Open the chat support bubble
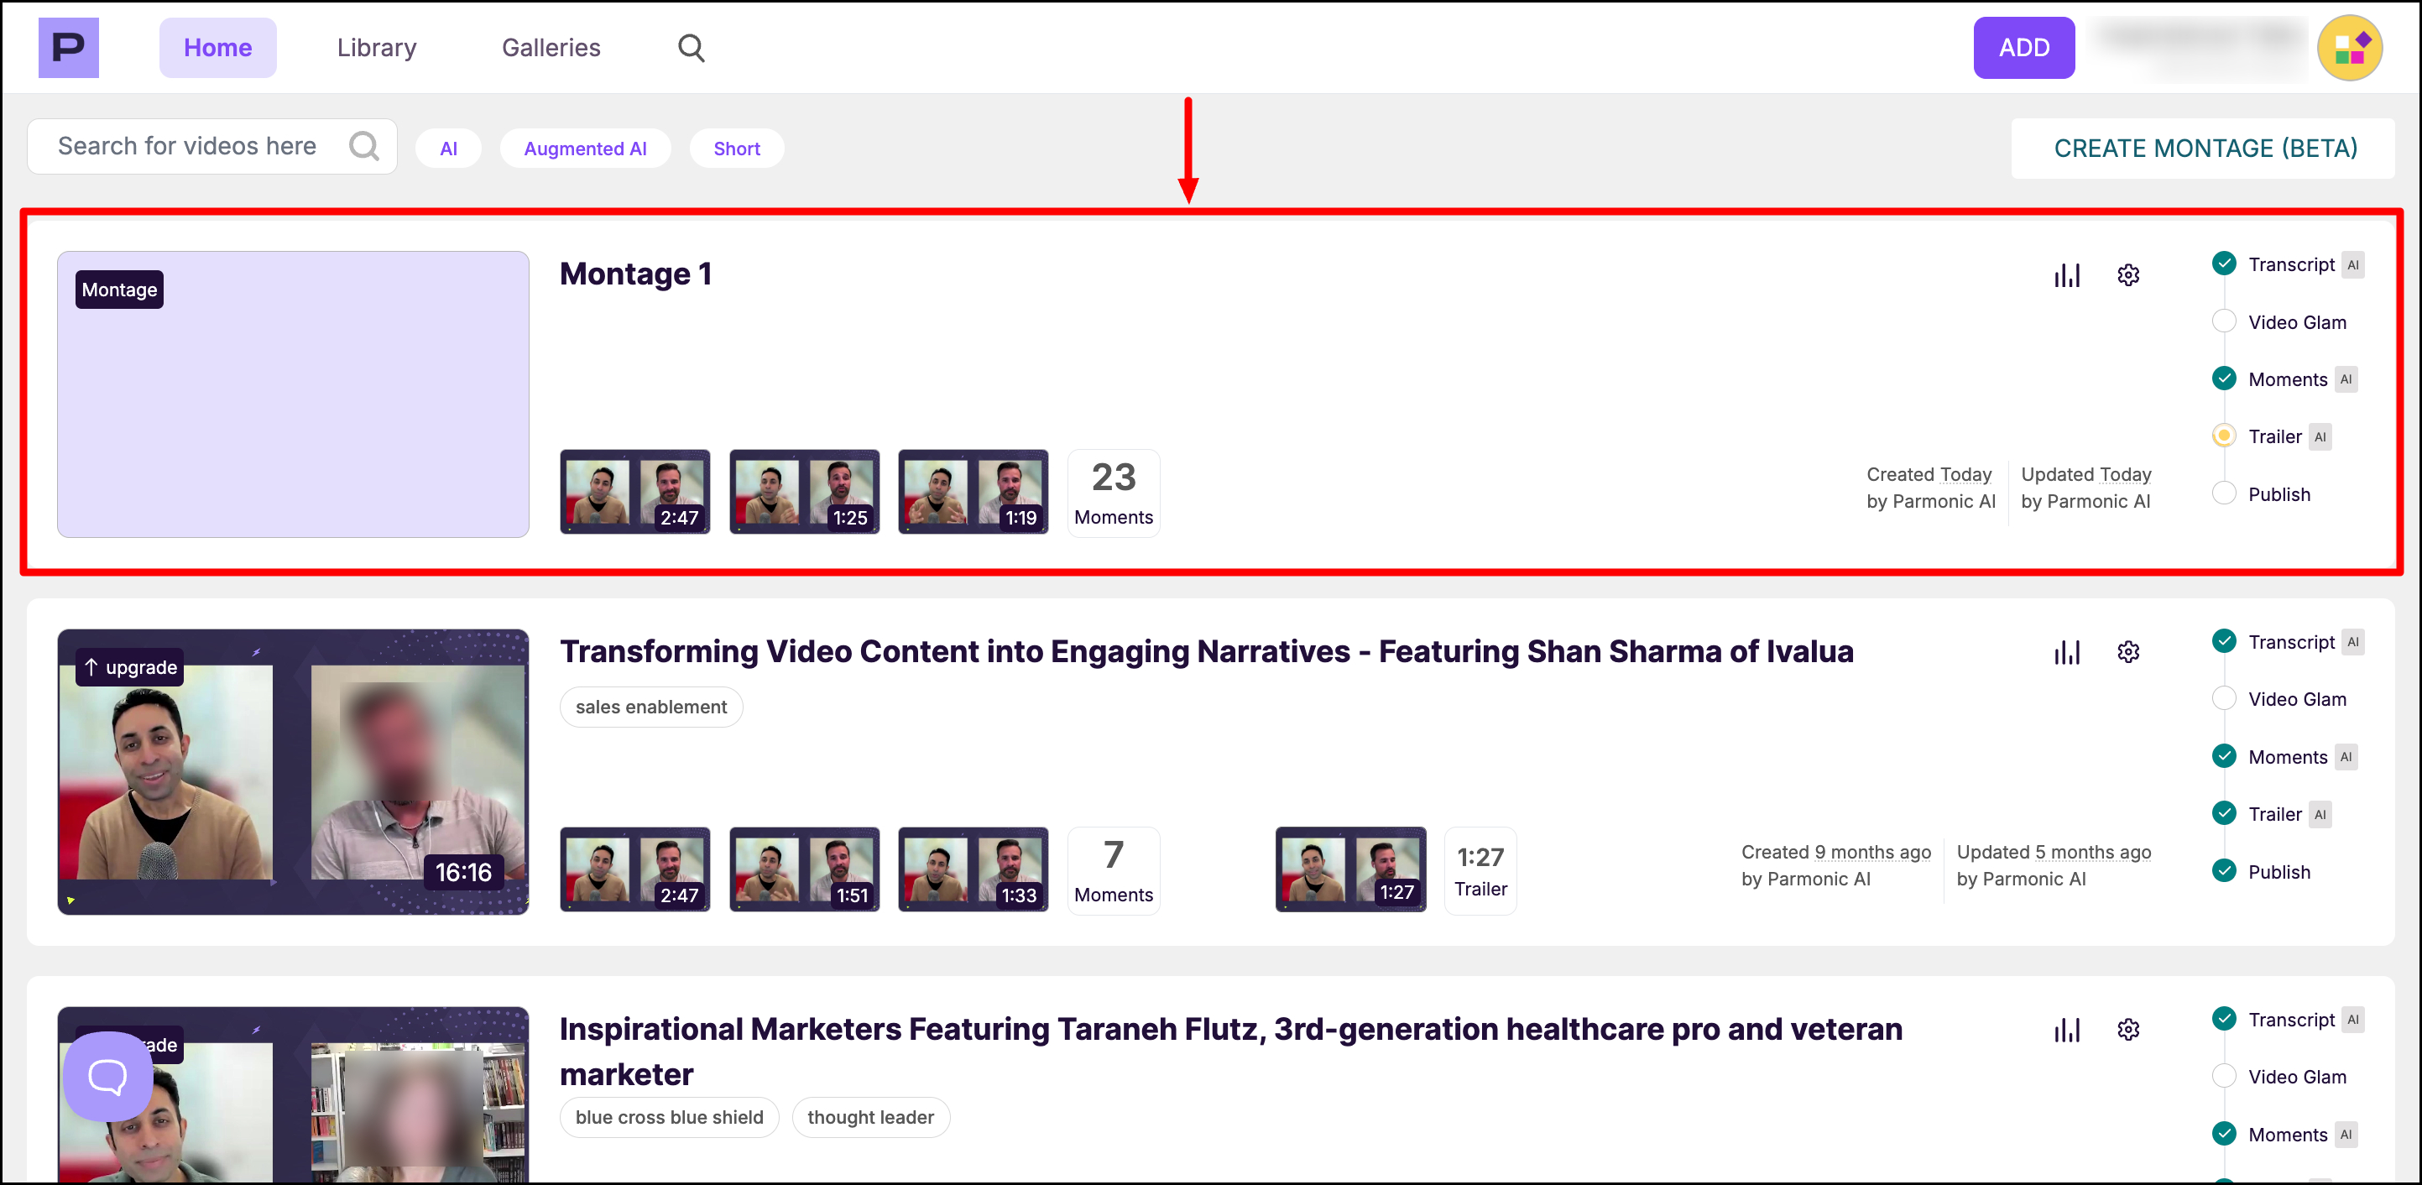Image resolution: width=2422 pixels, height=1185 pixels. (108, 1076)
